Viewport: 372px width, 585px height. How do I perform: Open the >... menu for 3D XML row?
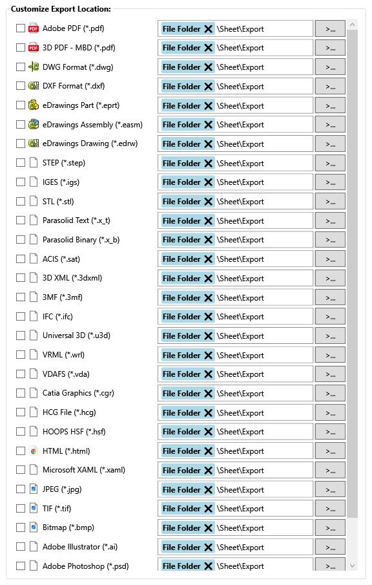coord(330,279)
